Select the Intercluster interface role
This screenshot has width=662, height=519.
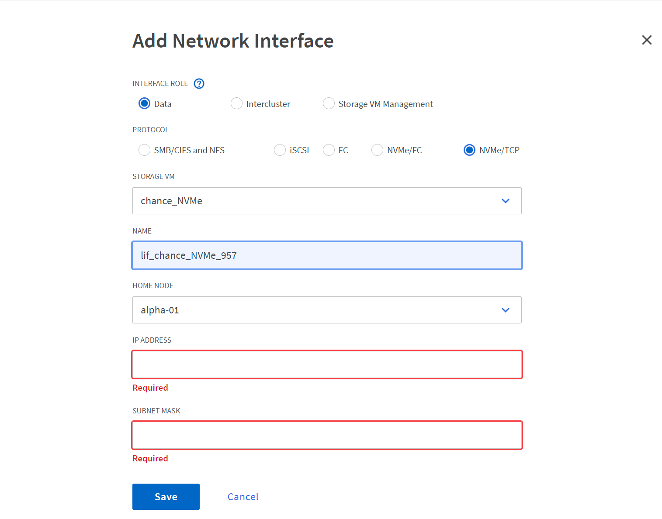click(x=236, y=103)
